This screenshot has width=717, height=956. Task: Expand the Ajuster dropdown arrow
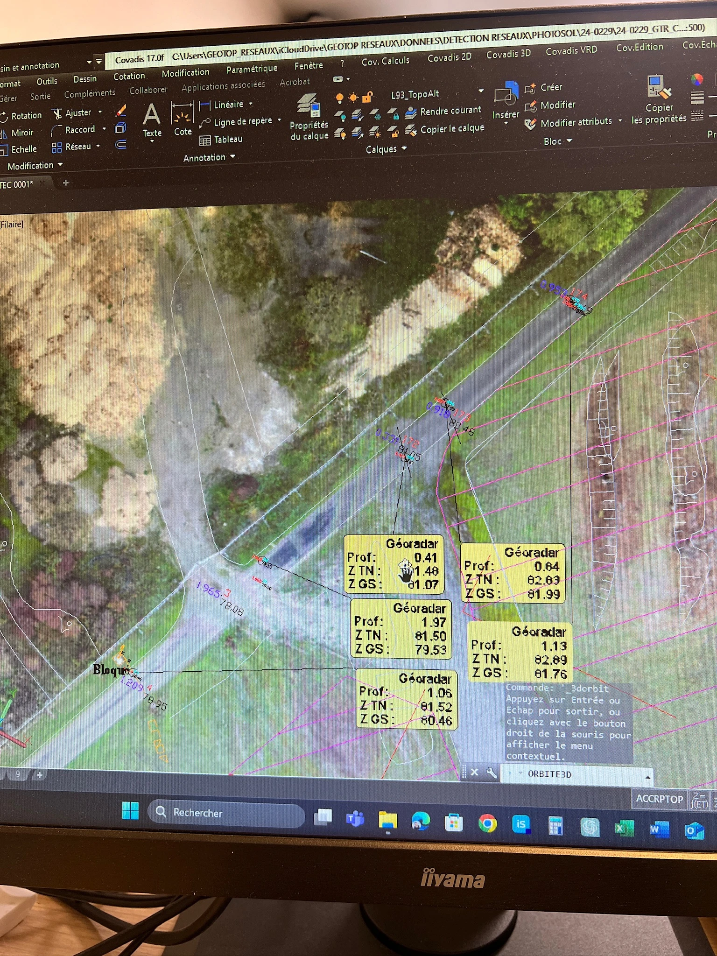99,112
